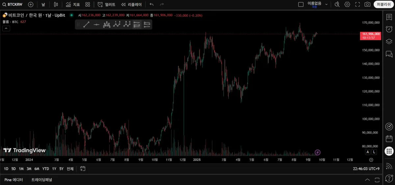Select the last favorite drawing tool
The image size is (395, 185).
click(147, 24)
